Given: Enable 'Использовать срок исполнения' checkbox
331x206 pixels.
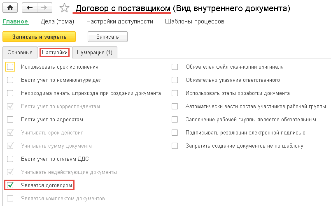Looking at the screenshot, I should click(x=10, y=67).
